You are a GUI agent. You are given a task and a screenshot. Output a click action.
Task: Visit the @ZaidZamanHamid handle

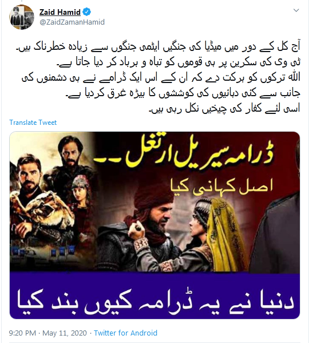coord(72,22)
